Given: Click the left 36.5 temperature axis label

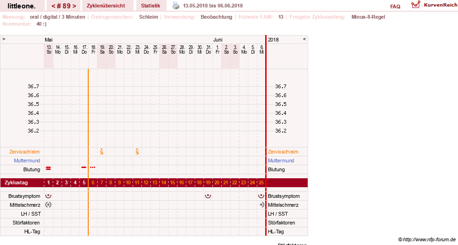Looking at the screenshot, I should click(x=33, y=104).
